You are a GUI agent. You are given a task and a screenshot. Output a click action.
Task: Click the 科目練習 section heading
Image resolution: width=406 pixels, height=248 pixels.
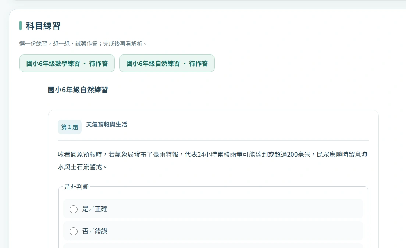[43, 26]
